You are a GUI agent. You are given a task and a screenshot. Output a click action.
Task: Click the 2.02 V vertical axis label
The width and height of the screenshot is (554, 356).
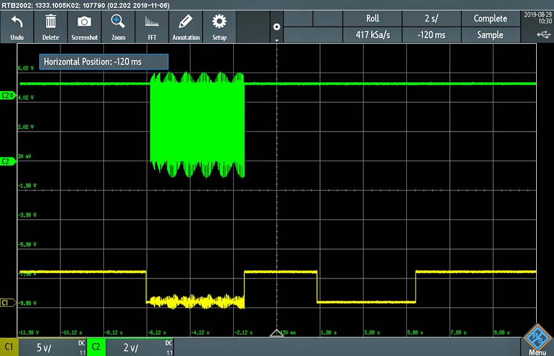(x=26, y=127)
